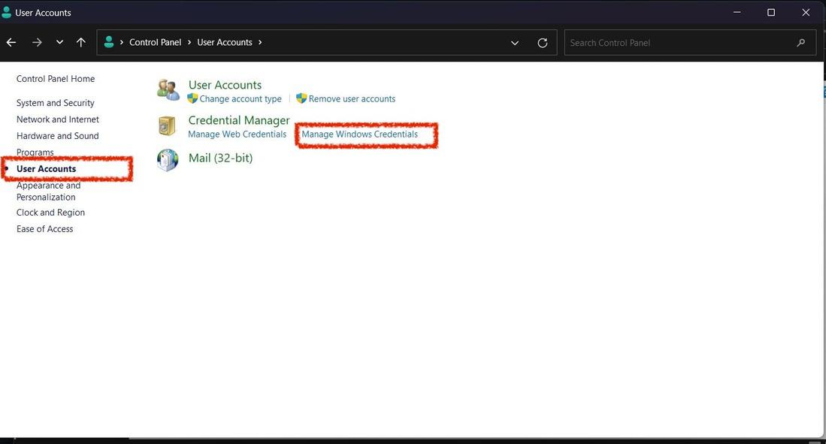Open Control Panel Home
Viewport: 826px width, 444px height.
pos(56,78)
